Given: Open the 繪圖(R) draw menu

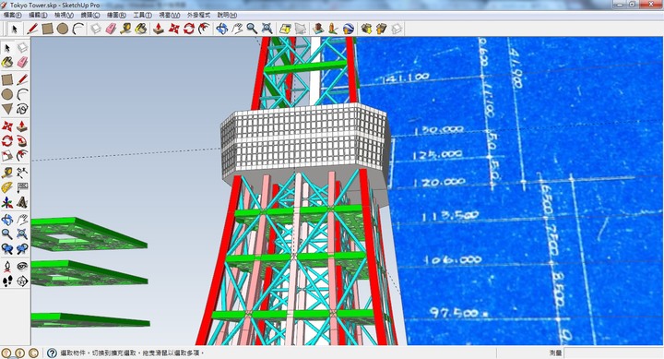Looking at the screenshot, I should pyautogui.click(x=116, y=16).
